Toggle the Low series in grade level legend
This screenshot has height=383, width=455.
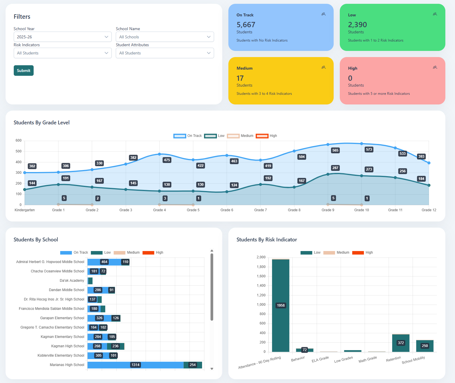[x=211, y=136]
